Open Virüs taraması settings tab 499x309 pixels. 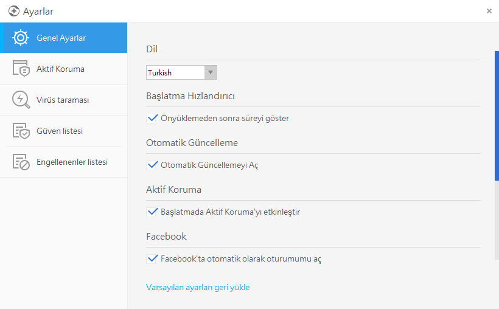point(64,100)
